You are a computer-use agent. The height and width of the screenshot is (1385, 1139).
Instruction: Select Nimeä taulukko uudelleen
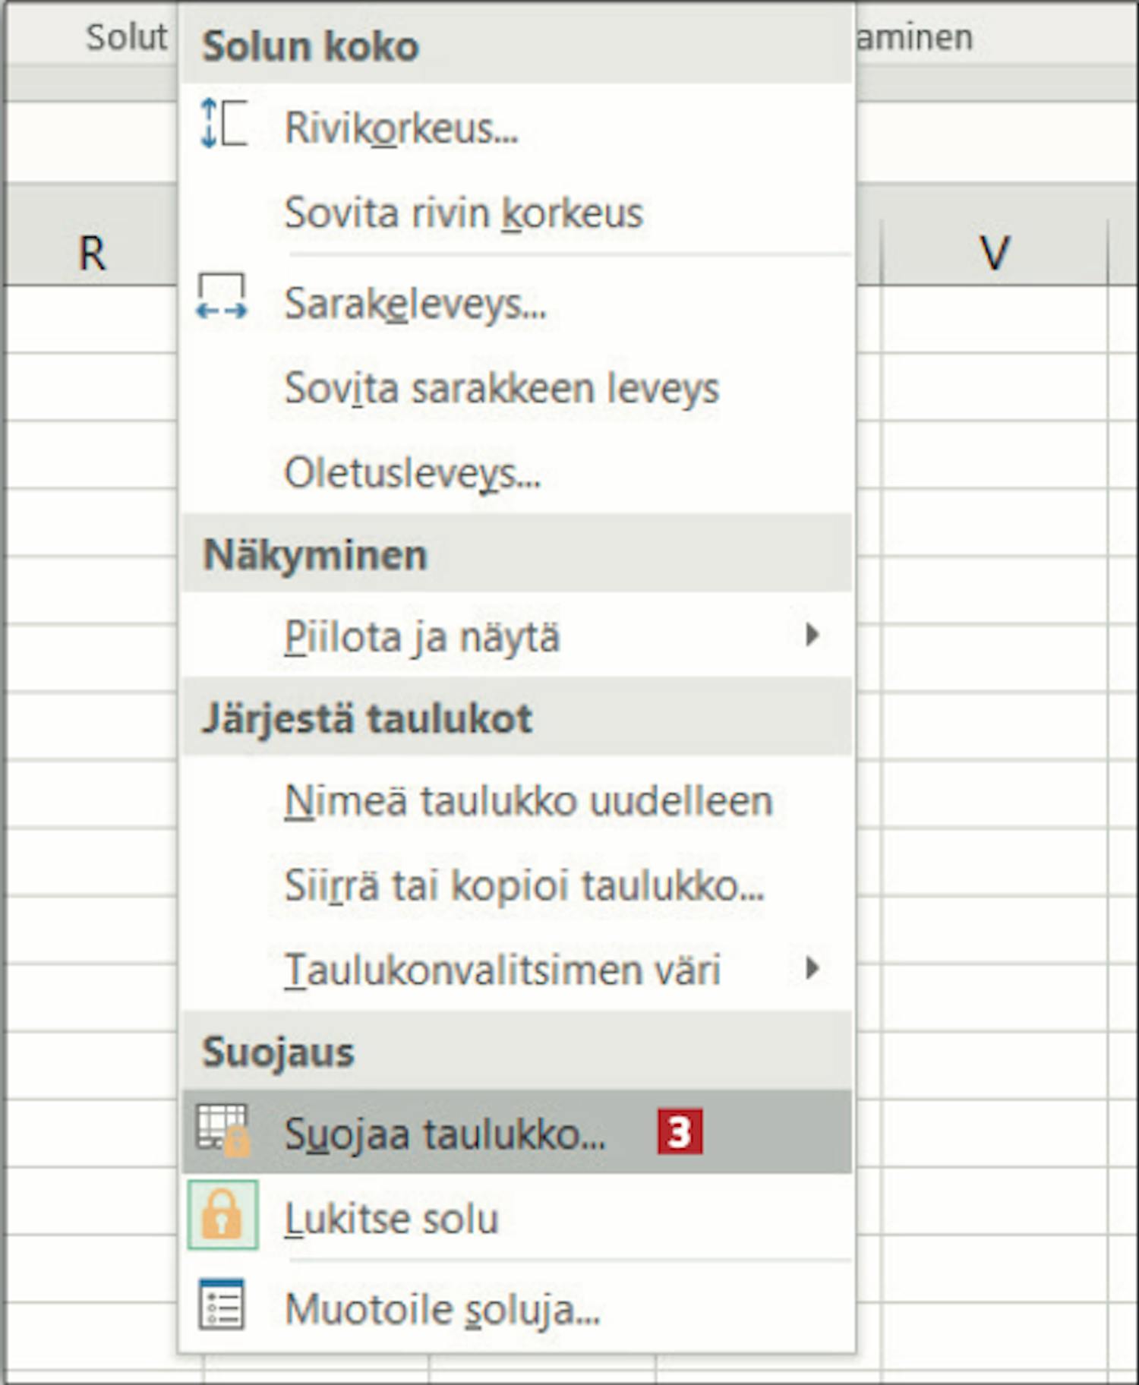click(x=517, y=800)
